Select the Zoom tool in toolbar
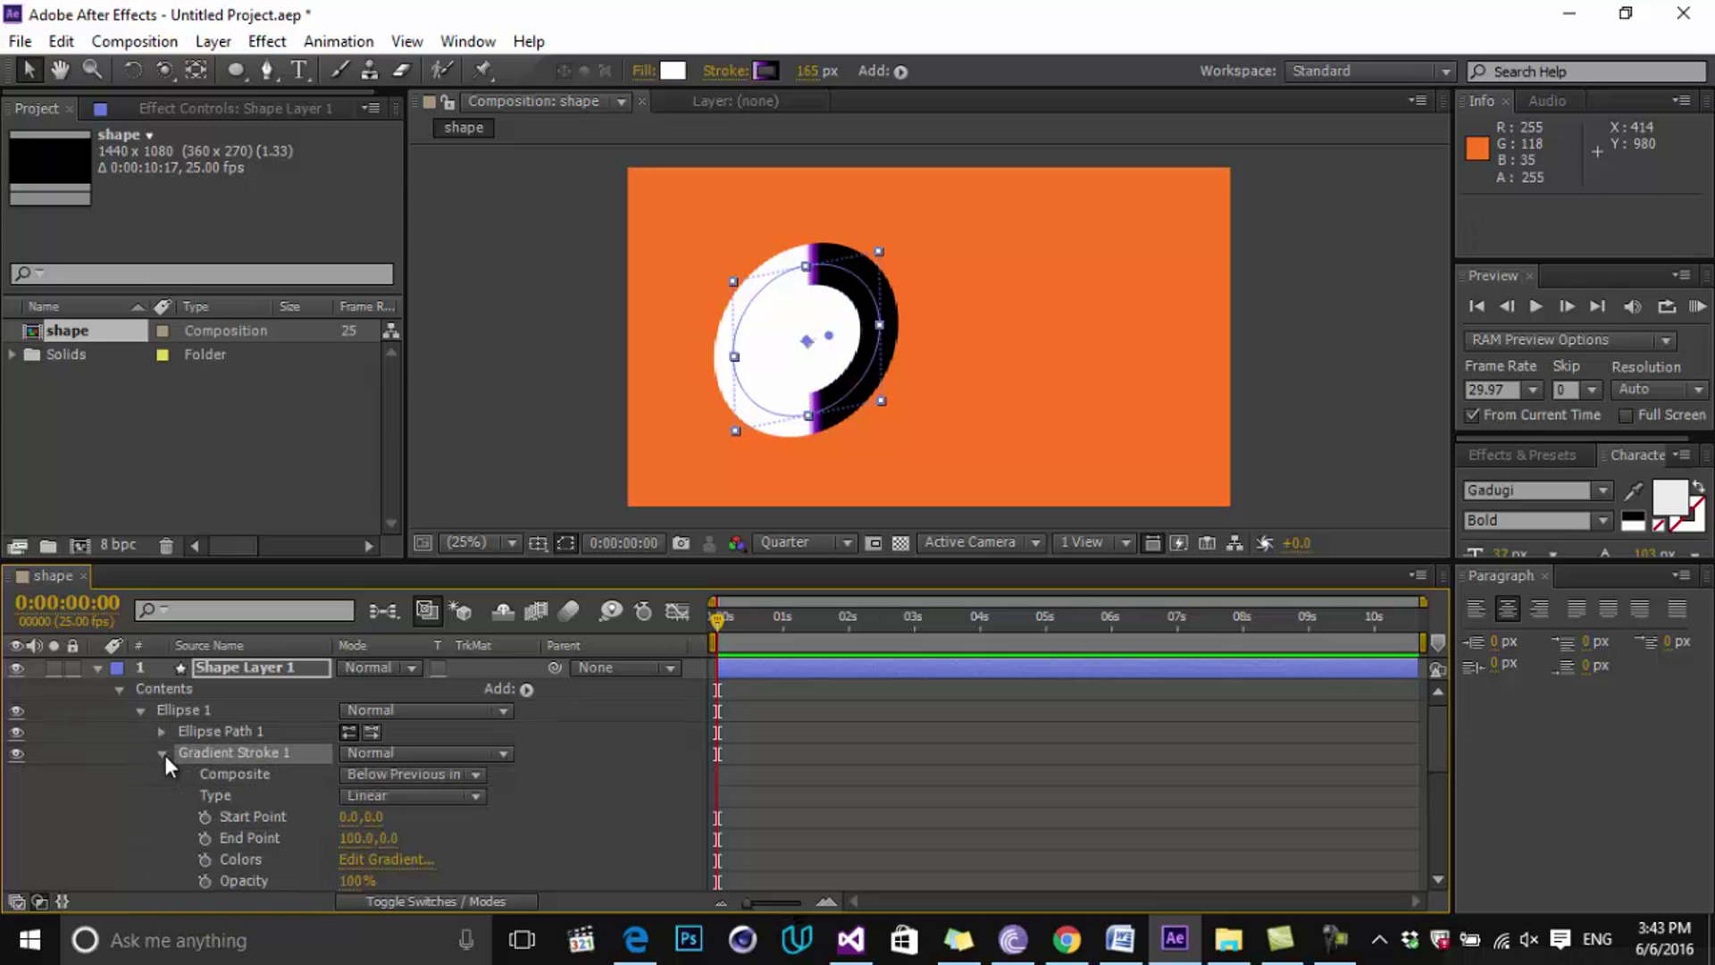Viewport: 1715px width, 965px height. pyautogui.click(x=92, y=70)
